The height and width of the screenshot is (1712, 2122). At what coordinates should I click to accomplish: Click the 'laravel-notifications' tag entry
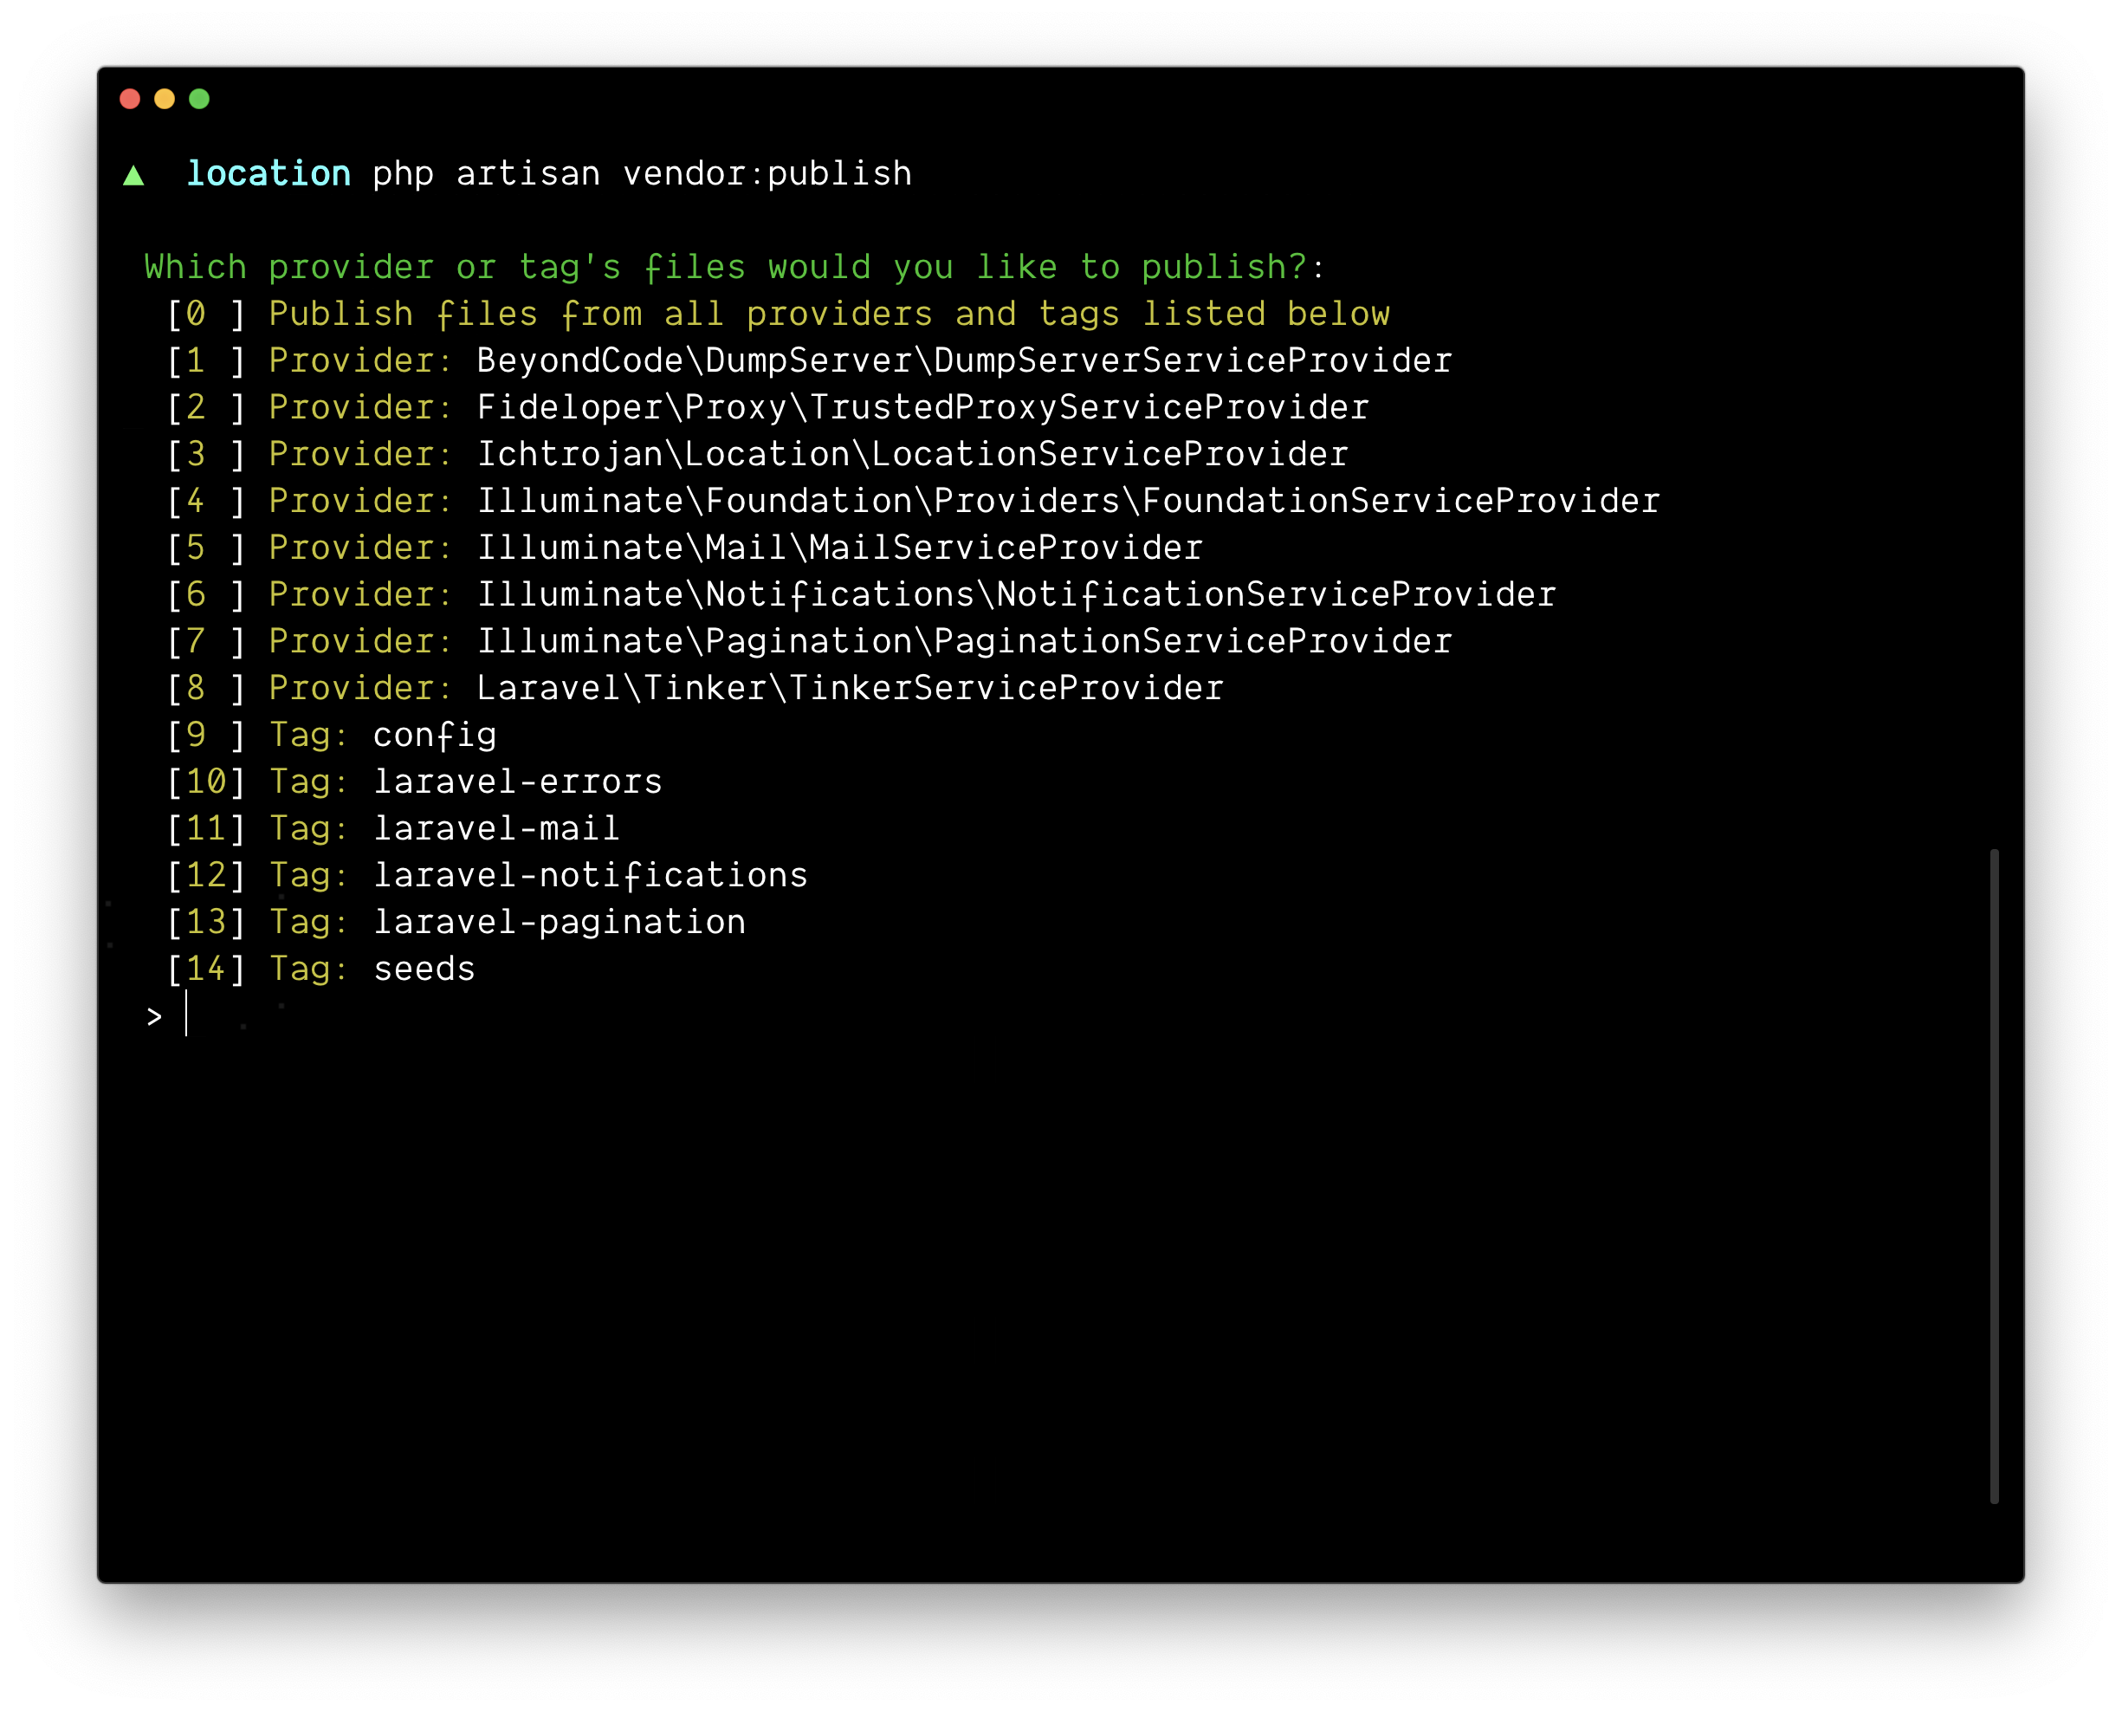(487, 875)
